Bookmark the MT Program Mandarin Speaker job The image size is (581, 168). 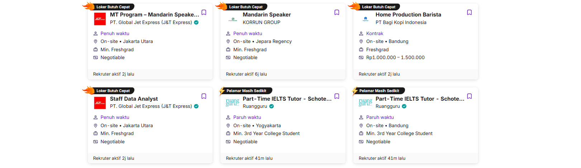204,13
